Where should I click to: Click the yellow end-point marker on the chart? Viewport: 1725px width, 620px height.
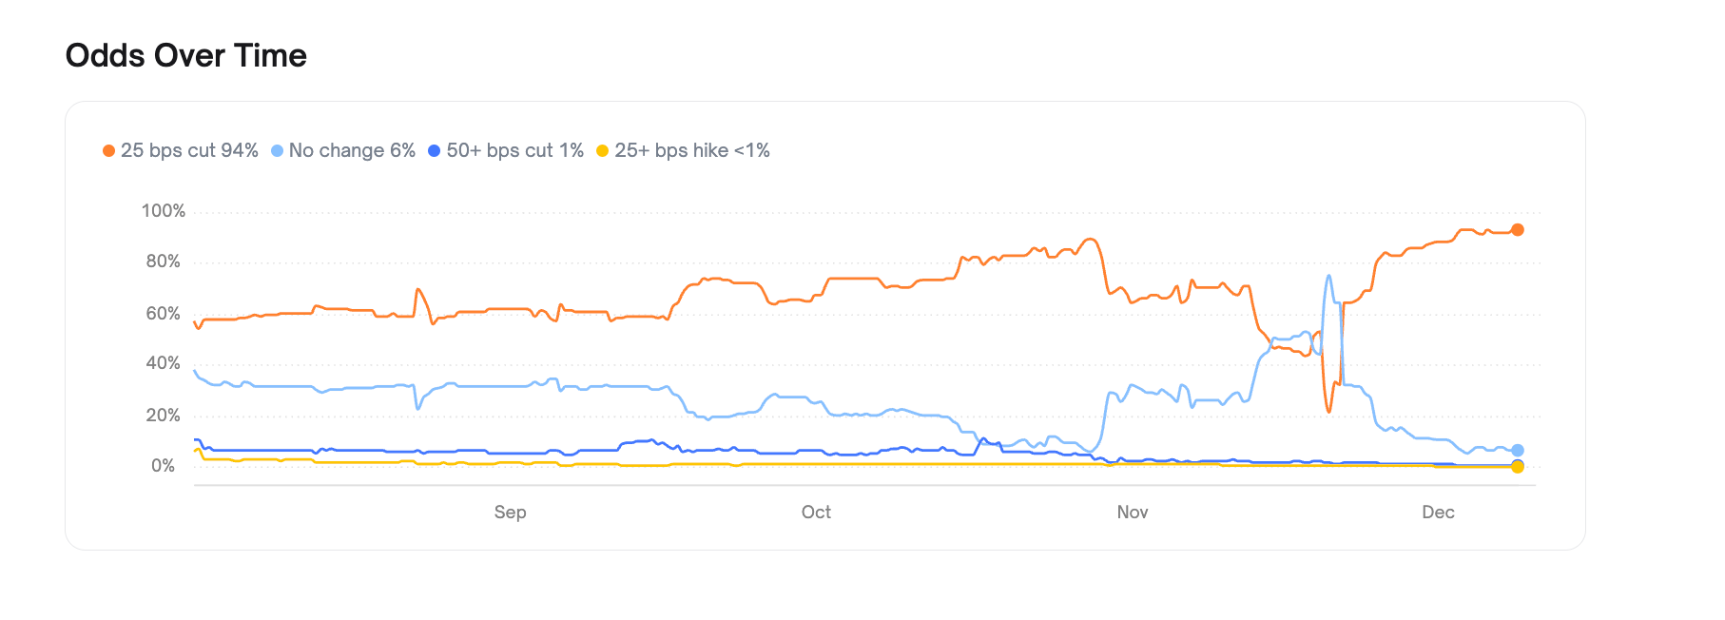point(1518,467)
